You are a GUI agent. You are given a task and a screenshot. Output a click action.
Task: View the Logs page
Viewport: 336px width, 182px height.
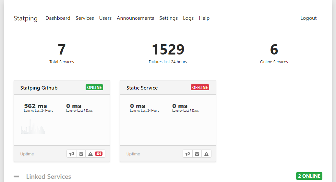188,18
